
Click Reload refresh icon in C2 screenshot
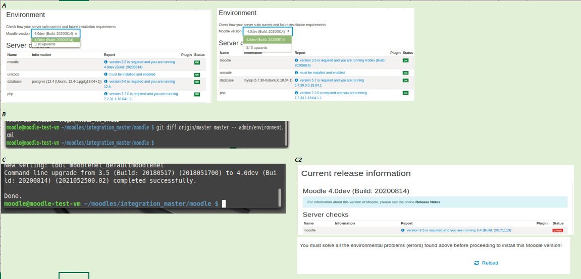coord(477,263)
